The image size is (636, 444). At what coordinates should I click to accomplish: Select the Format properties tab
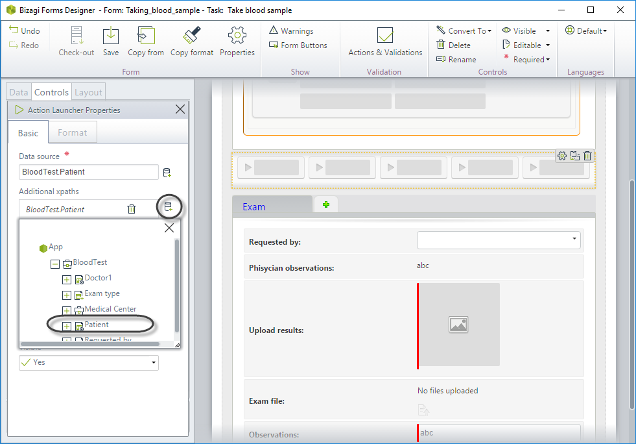pyautogui.click(x=72, y=133)
